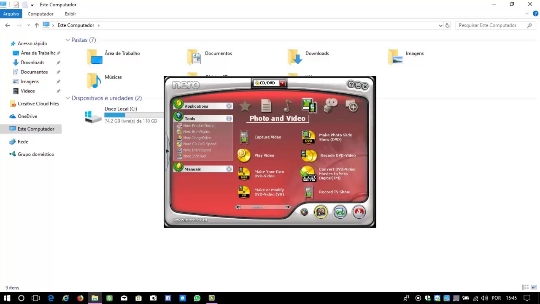Image resolution: width=540 pixels, height=304 pixels.
Task: Go up one folder level in Explorer
Action: [x=37, y=25]
